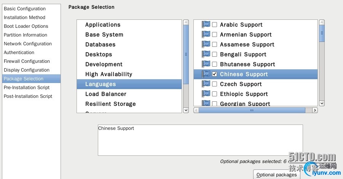
Task: Click the flag icon beside Czech Support
Action: 206,84
